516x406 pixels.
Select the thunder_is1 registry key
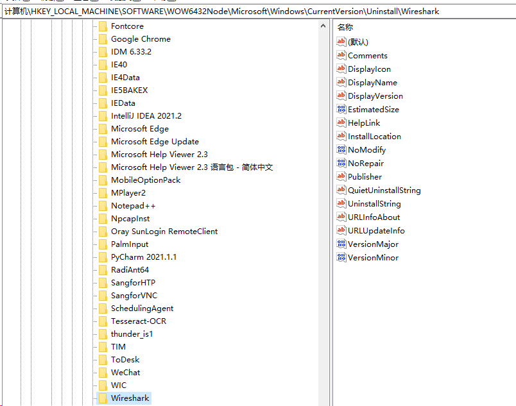pos(132,334)
